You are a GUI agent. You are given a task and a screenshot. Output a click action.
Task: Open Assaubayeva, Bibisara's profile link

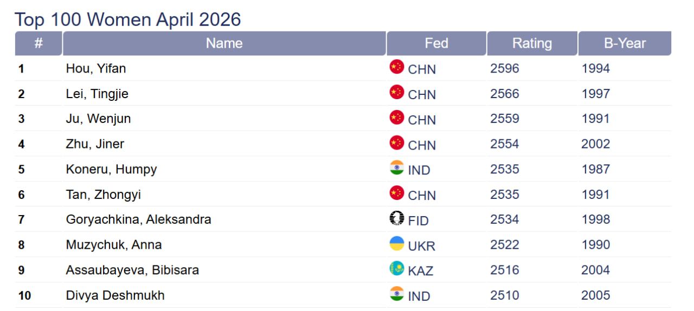point(132,270)
